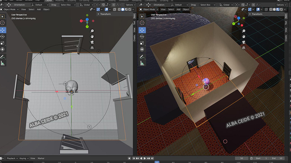Enable rendered shading in right viewport
This screenshot has height=163, width=291.
click(281, 9)
